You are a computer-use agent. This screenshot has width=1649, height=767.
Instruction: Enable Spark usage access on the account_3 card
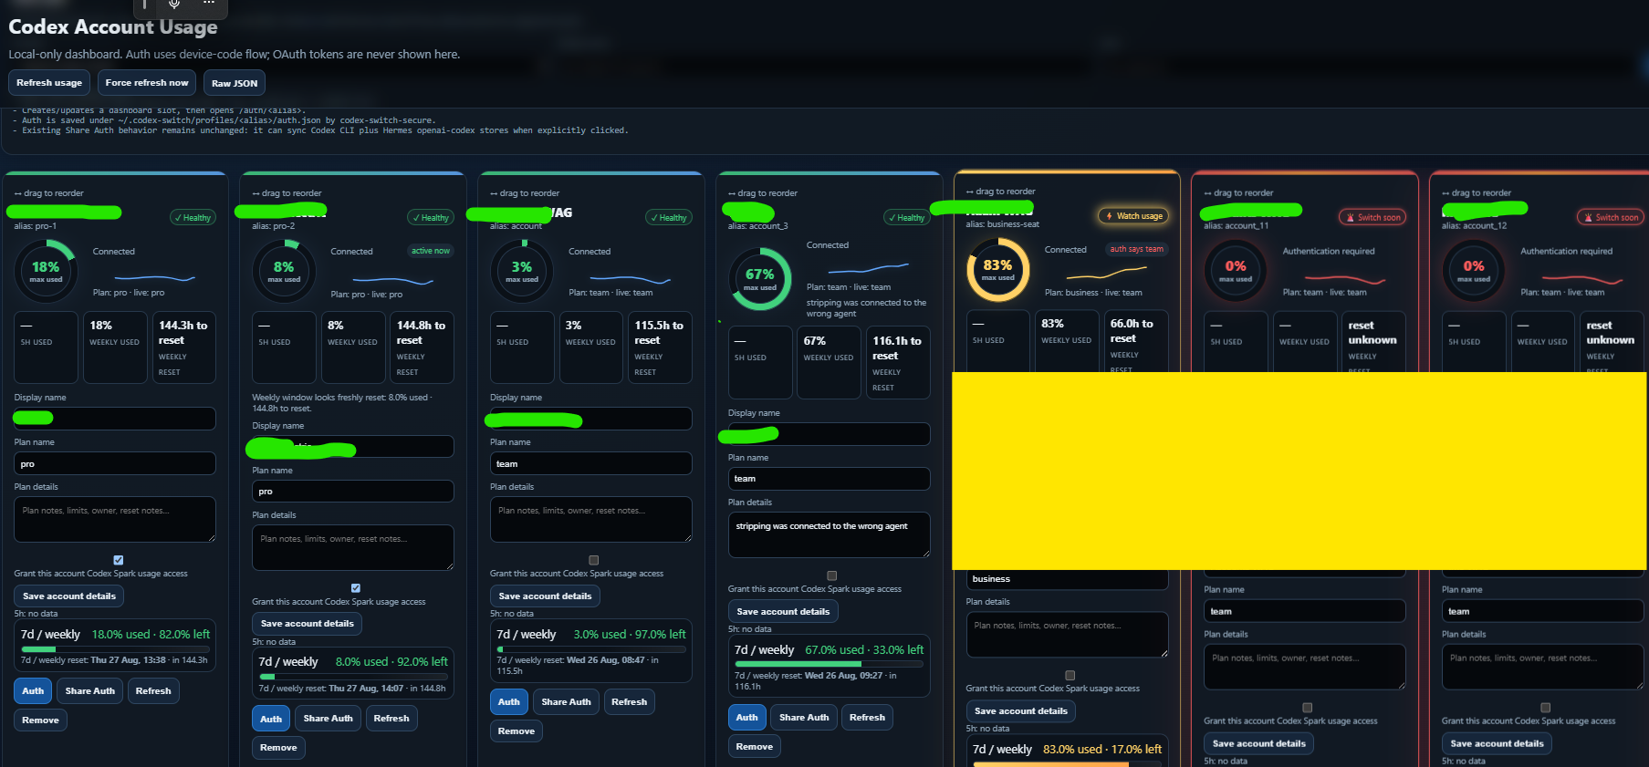[832, 575]
